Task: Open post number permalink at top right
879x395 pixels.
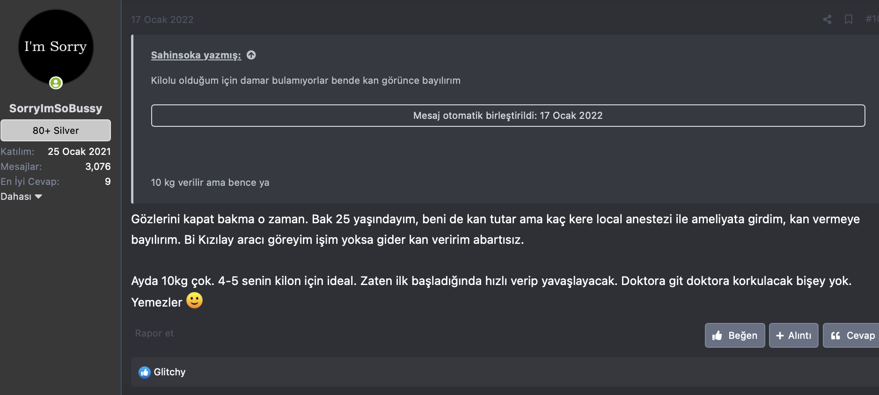Action: pos(872,19)
